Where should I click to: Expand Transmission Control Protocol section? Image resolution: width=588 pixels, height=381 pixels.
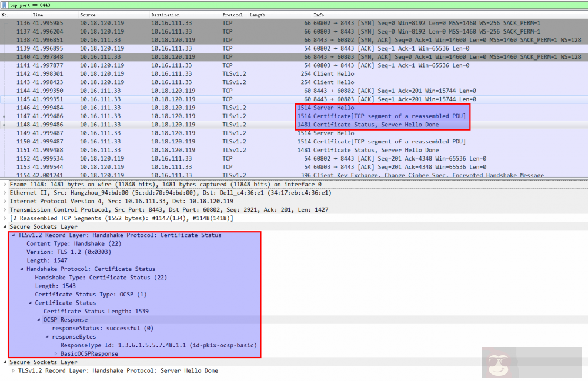(x=5, y=210)
